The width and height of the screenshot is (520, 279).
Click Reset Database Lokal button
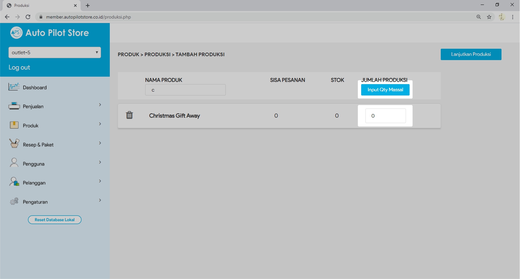(x=55, y=220)
